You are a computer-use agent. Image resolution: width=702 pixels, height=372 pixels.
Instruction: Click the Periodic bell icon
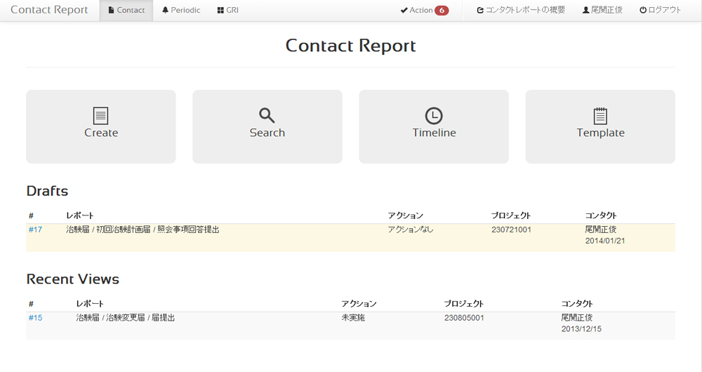point(165,10)
